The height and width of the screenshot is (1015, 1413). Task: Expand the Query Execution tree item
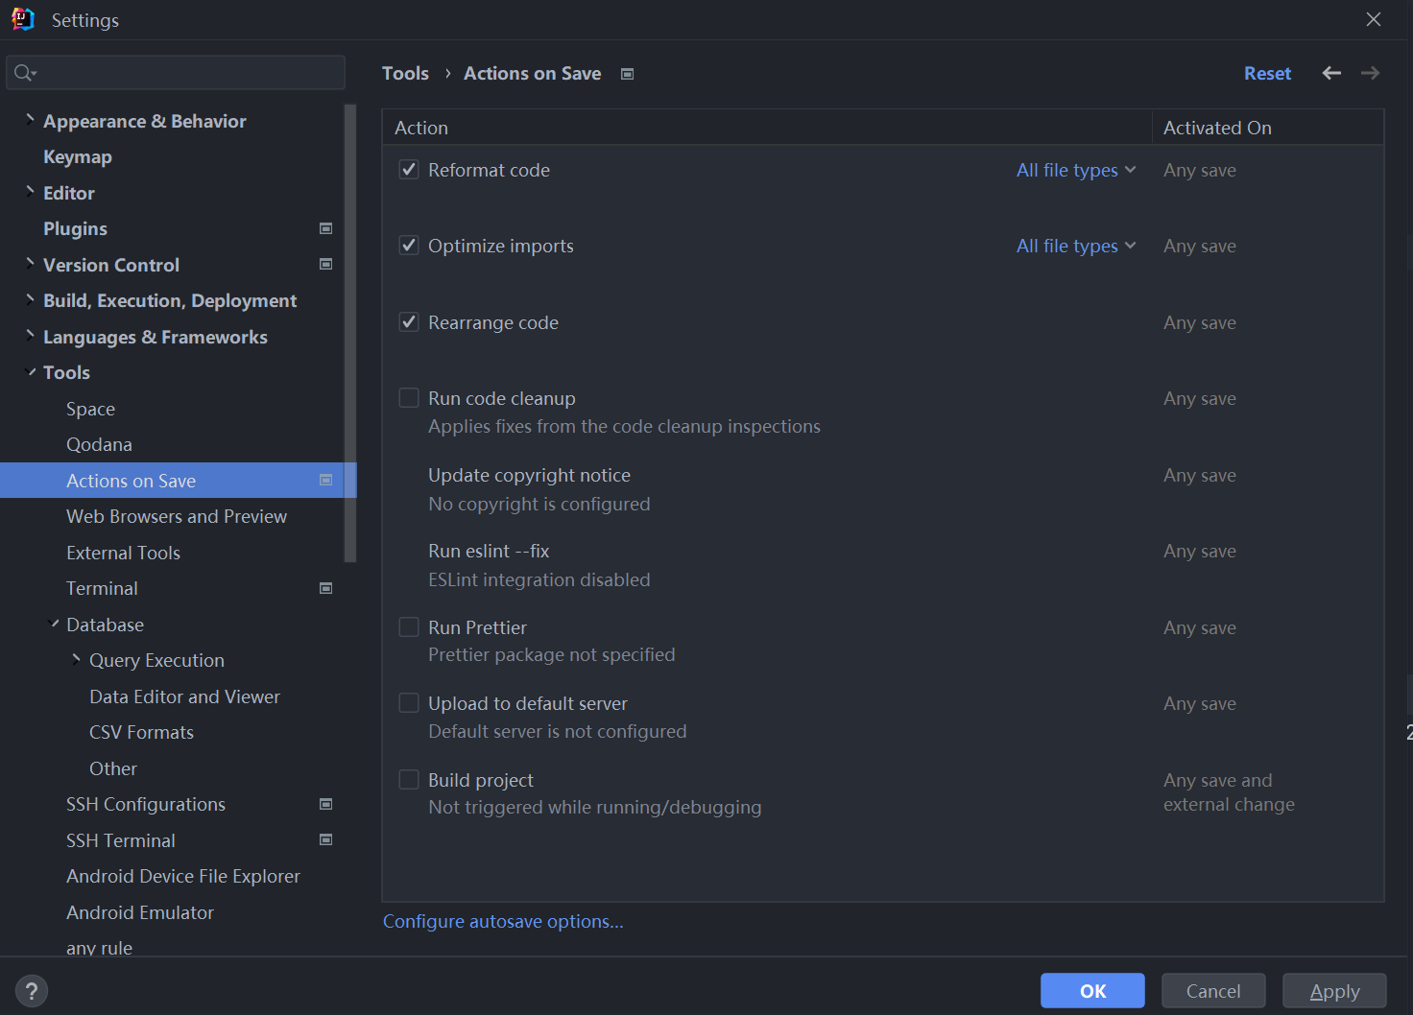75,660
